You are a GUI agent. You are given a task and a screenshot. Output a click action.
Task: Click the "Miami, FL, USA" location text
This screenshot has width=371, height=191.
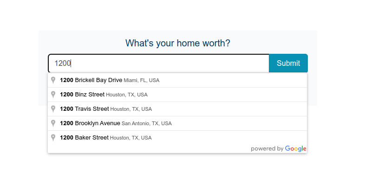coord(142,81)
